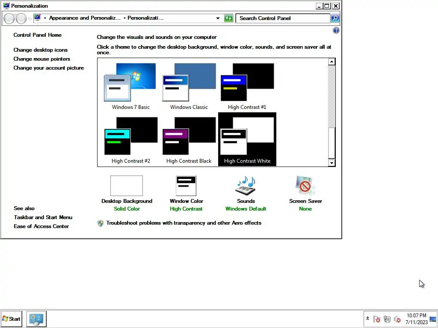The height and width of the screenshot is (328, 438).
Task: Focus the Search Control Panel field
Action: click(x=283, y=18)
